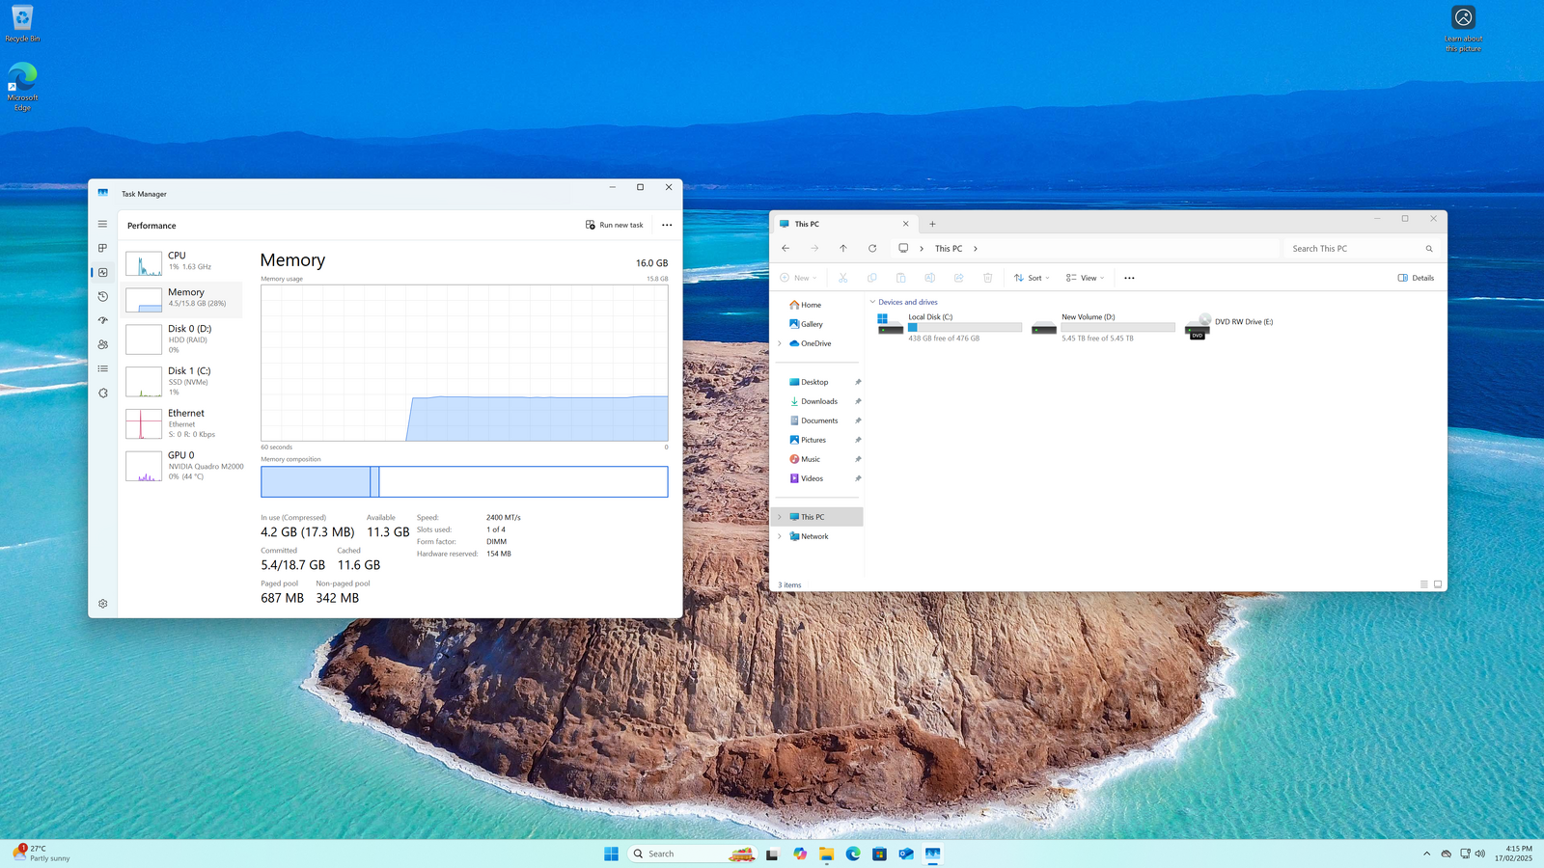Select the CPU performance graph entry
The image size is (1544, 868).
coord(182,261)
